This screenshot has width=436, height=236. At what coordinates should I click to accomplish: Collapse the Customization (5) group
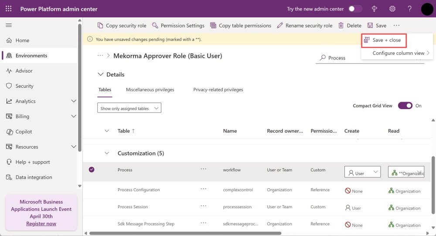click(107, 153)
